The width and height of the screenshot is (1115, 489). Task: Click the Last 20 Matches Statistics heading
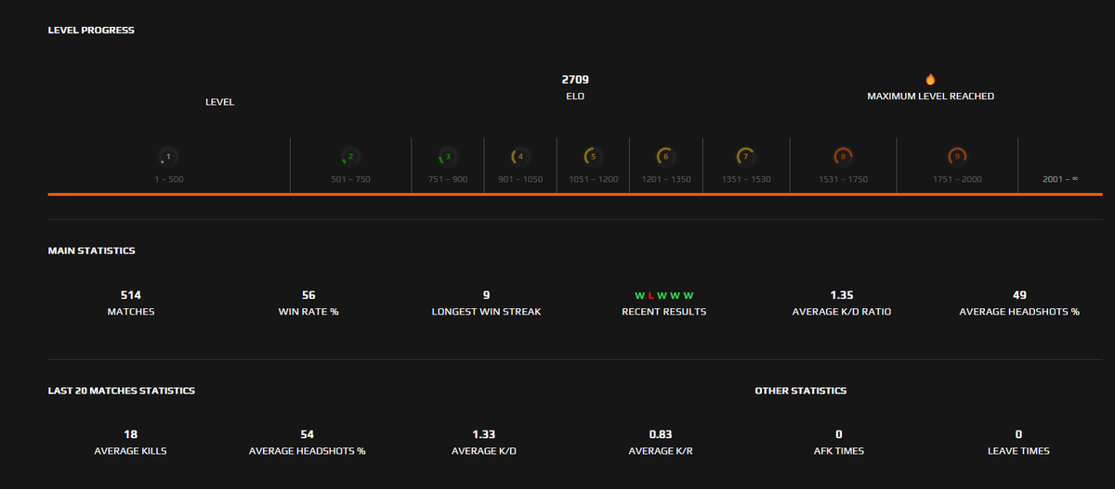click(x=122, y=391)
